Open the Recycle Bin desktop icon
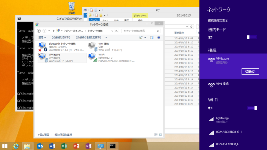This screenshot has width=267, height=150. pyautogui.click(x=72, y=8)
